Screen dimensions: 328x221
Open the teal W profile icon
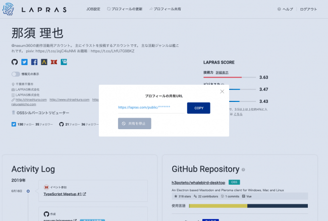pyautogui.click(x=64, y=62)
